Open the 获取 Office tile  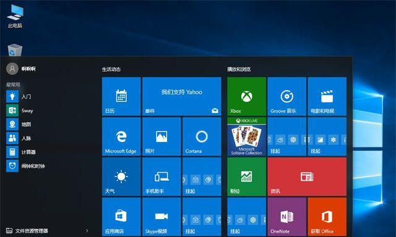[327, 217]
